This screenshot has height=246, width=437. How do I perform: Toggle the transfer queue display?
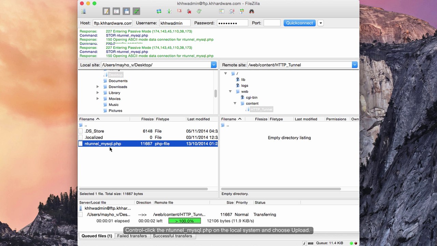click(137, 11)
